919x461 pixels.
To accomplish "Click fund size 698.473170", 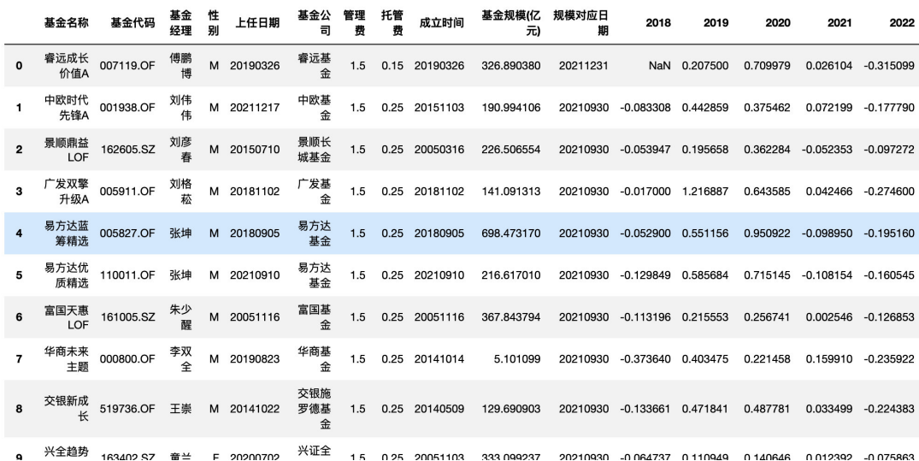I will coord(510,233).
